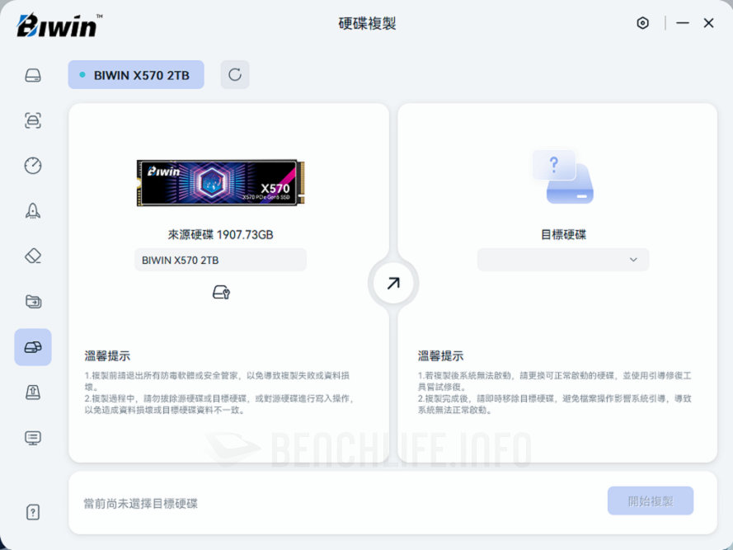The width and height of the screenshot is (733, 550).
Task: Open the speedometer benchmark sidebar icon
Action: [33, 165]
